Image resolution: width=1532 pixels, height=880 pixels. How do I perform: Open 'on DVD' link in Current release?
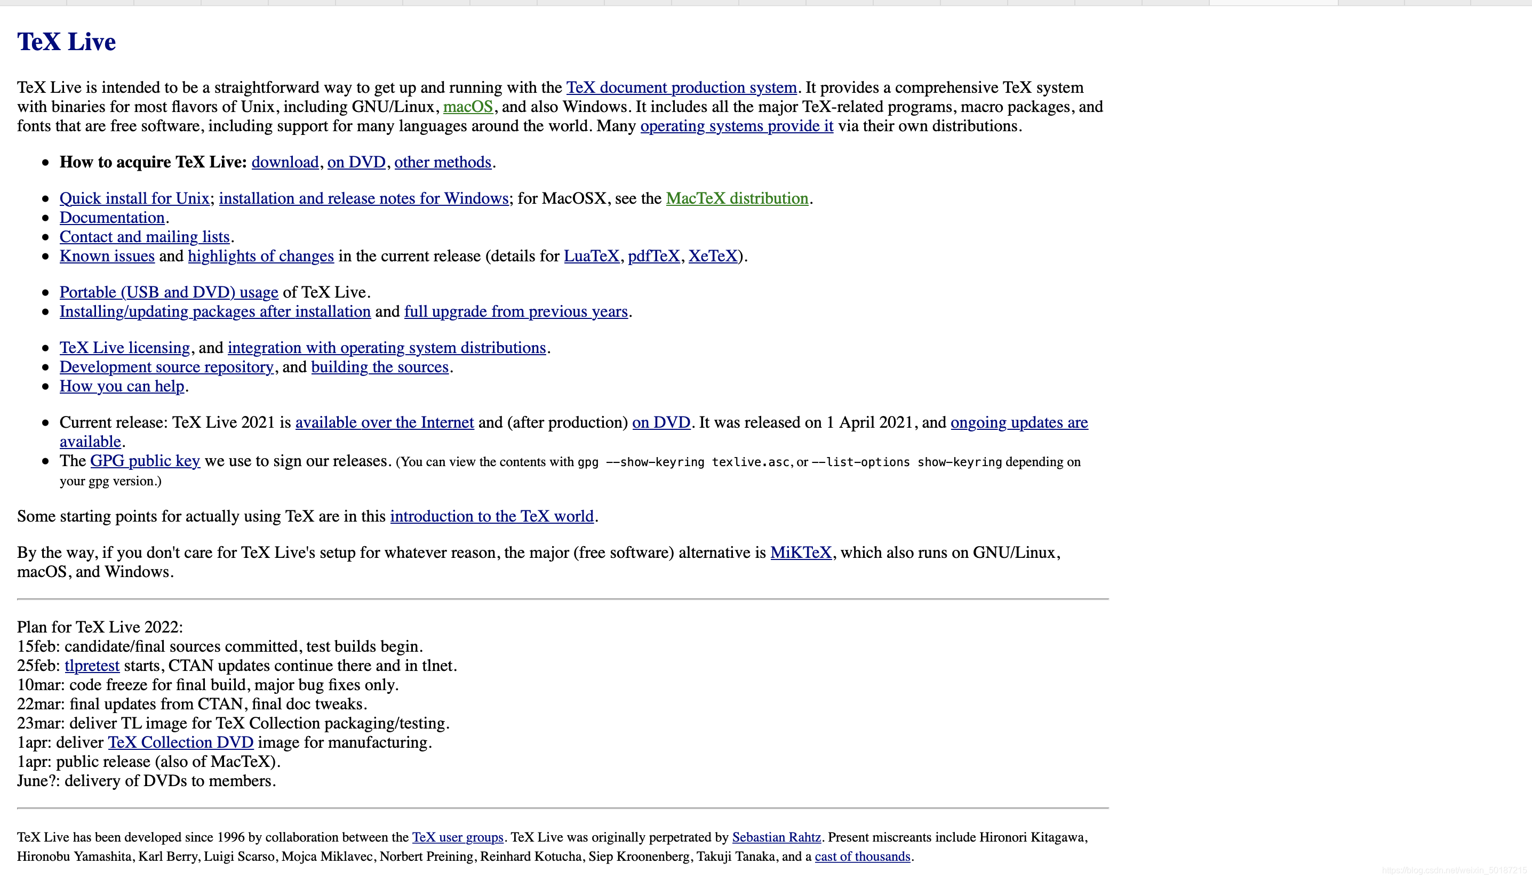661,422
